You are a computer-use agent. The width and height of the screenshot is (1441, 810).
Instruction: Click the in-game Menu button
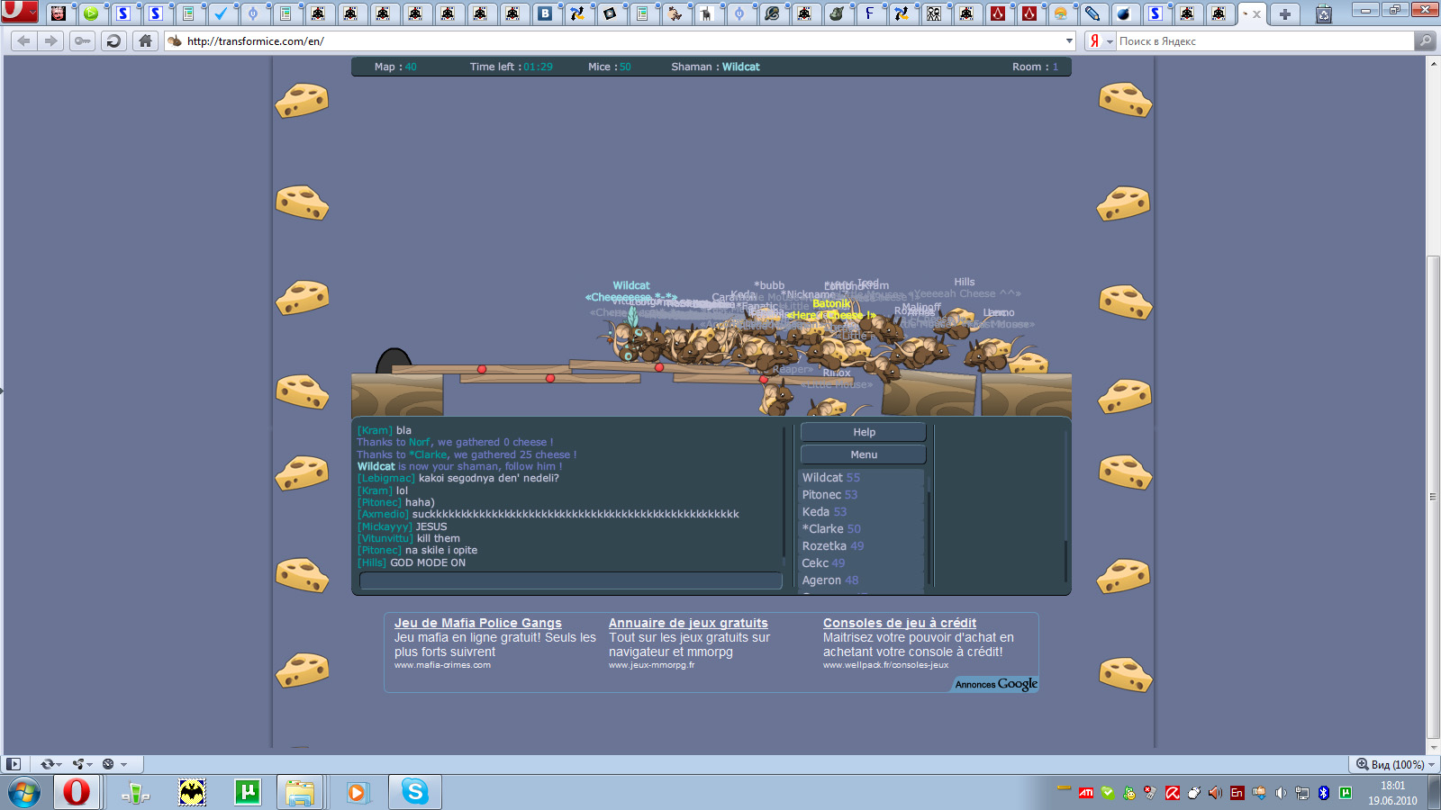[864, 454]
